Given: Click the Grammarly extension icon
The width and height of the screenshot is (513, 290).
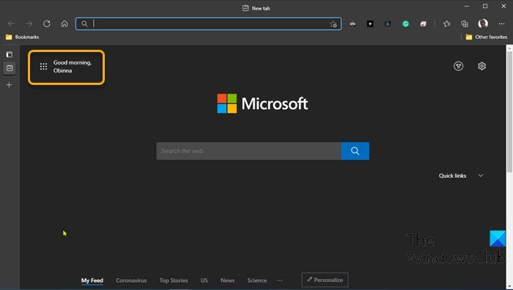Looking at the screenshot, I should (x=405, y=23).
